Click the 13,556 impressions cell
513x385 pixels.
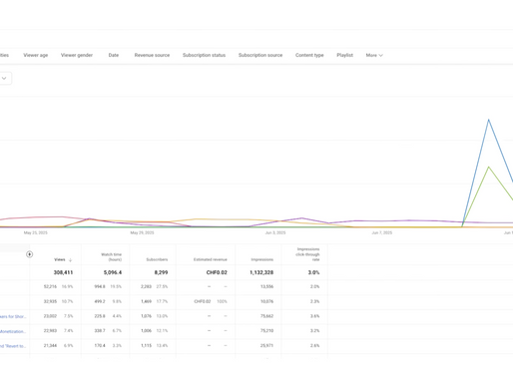(x=266, y=286)
